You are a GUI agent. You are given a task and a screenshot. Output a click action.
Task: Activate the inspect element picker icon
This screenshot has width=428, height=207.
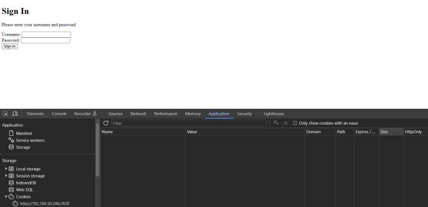pos(5,114)
